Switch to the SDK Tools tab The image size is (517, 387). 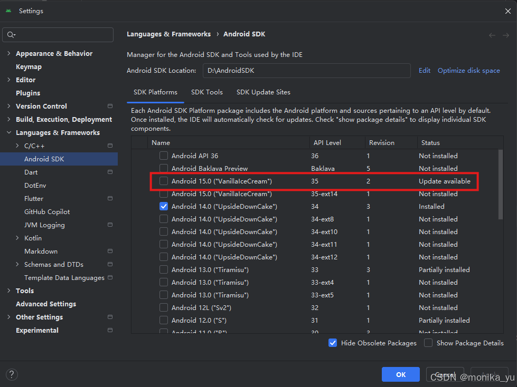click(x=206, y=92)
